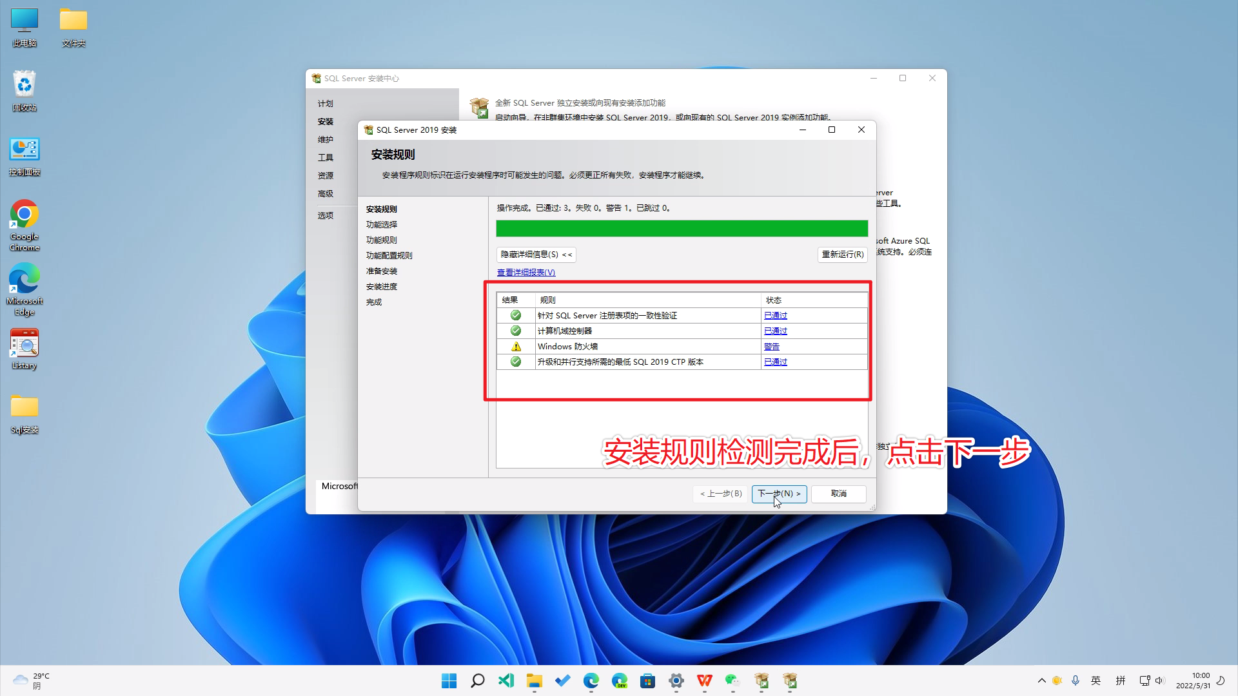The width and height of the screenshot is (1238, 696).
Task: Open the clock showing 10:00 2022/5/31
Action: 1193,681
